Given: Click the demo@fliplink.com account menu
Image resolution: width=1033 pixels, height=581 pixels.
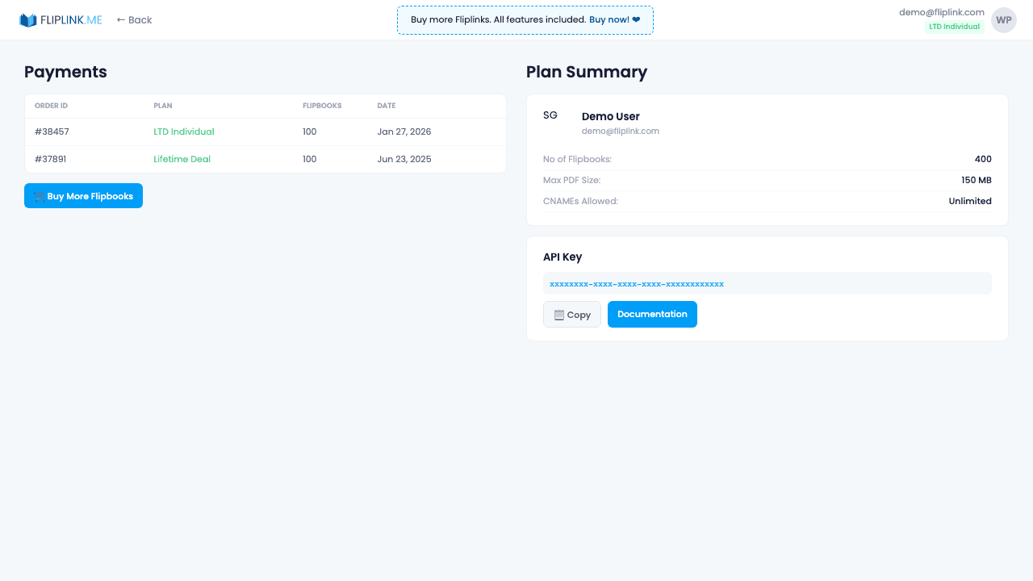Looking at the screenshot, I should click(x=941, y=12).
